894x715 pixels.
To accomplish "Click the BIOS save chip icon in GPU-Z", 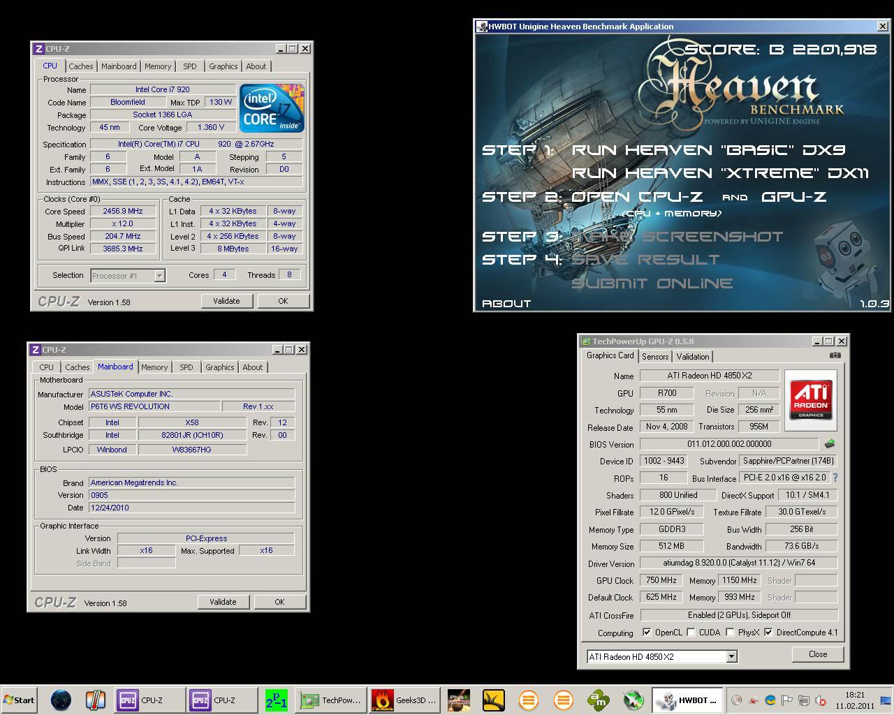I will [x=830, y=443].
